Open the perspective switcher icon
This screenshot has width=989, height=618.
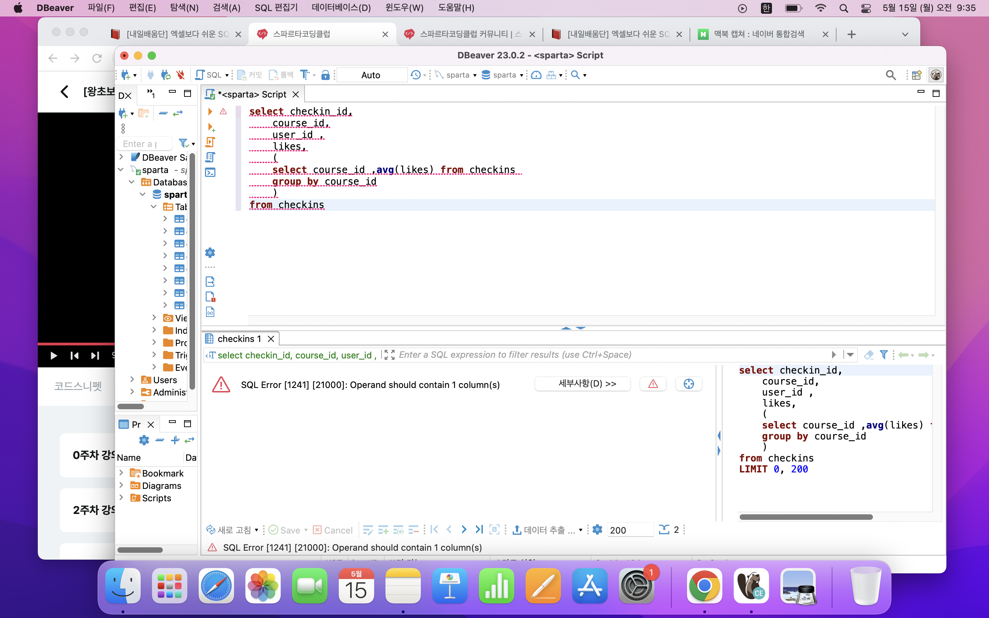click(917, 75)
